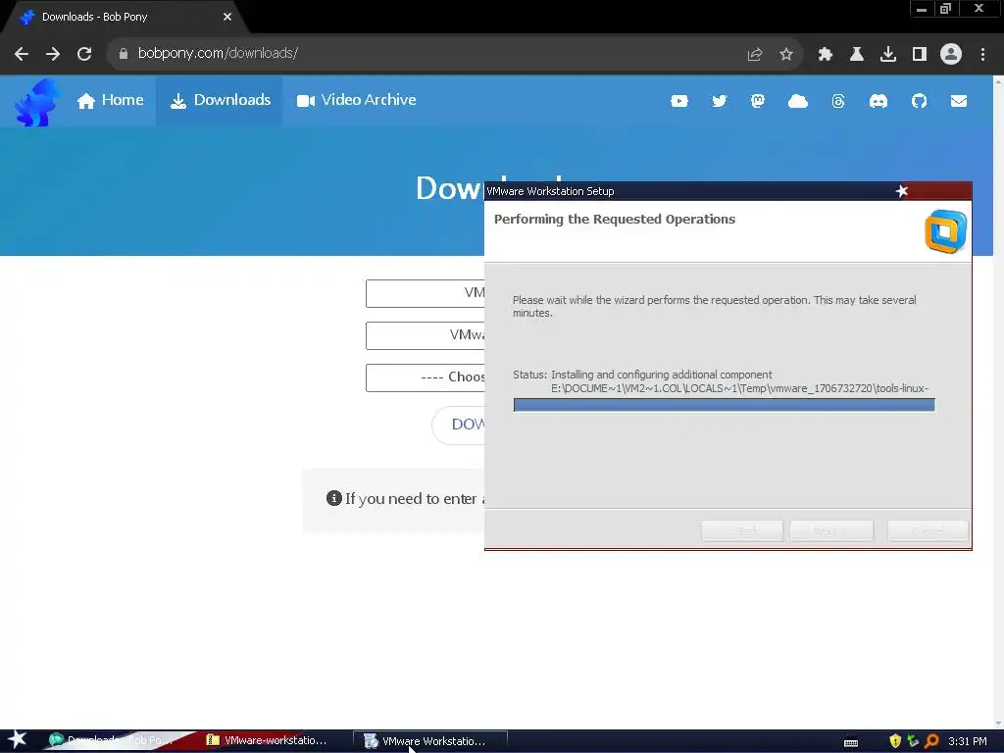The height and width of the screenshot is (753, 1004).
Task: Open the Video Archive nav link
Action: tap(356, 101)
